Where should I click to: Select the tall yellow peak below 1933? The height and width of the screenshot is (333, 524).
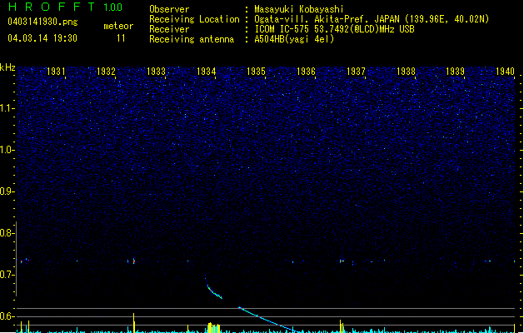click(x=133, y=322)
